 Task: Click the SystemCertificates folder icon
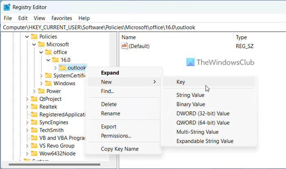tap(48, 75)
